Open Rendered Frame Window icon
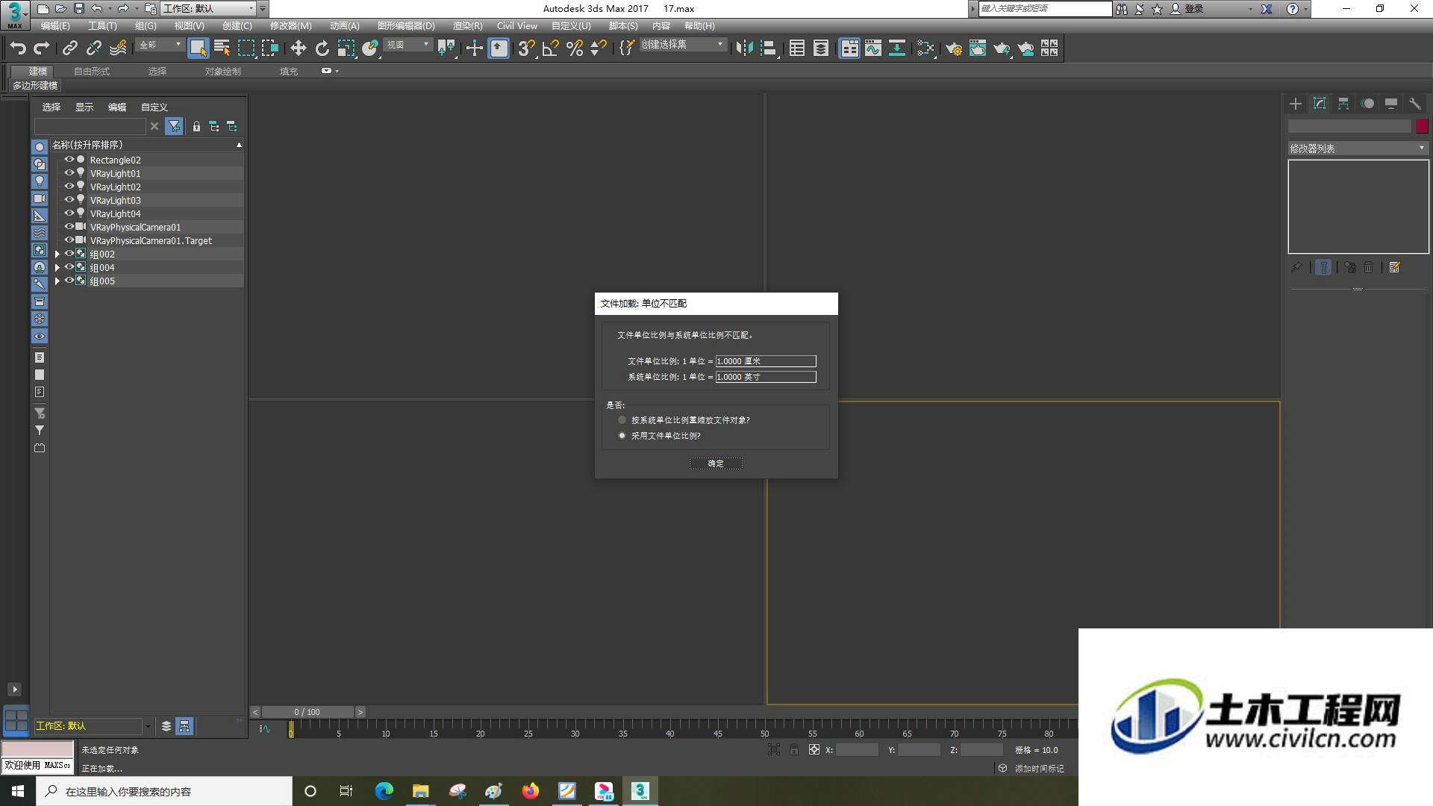1433x806 pixels. coord(978,49)
